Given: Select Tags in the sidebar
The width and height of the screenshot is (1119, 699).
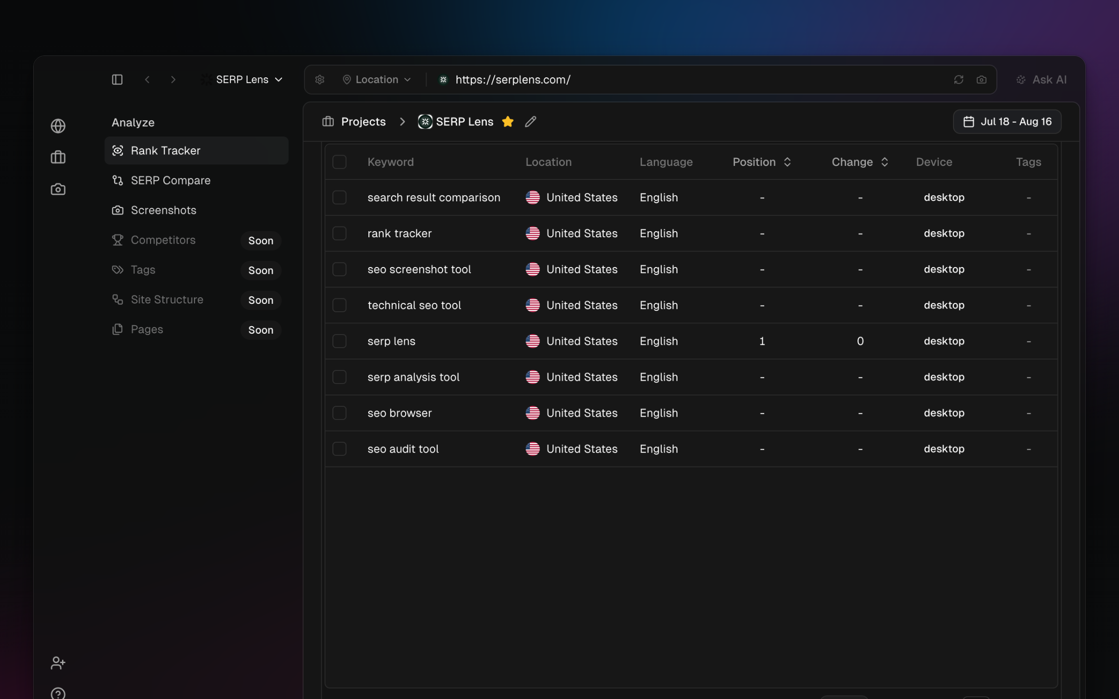Looking at the screenshot, I should point(196,270).
